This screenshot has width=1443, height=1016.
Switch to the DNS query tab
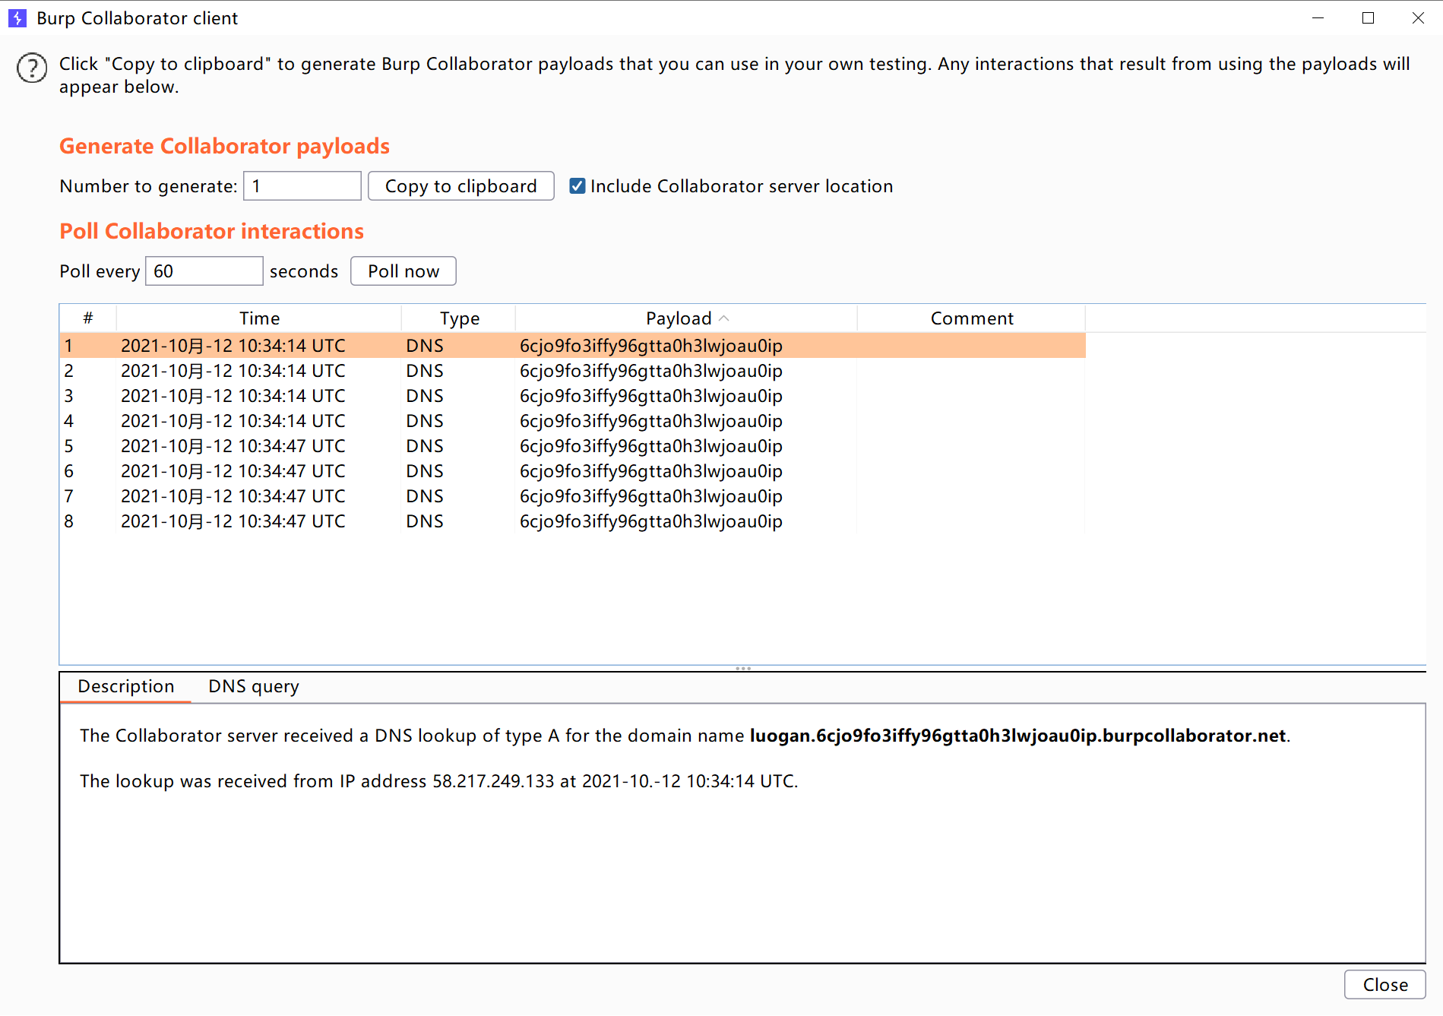pyautogui.click(x=254, y=687)
